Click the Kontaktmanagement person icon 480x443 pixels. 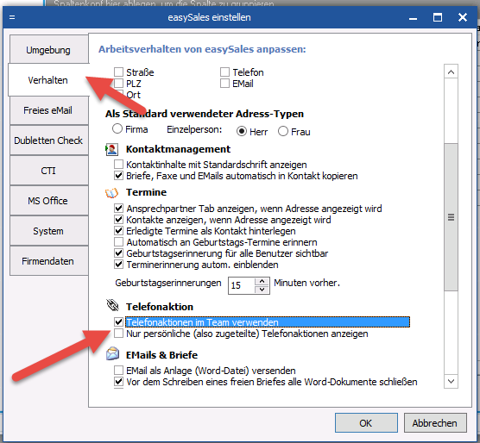point(111,149)
